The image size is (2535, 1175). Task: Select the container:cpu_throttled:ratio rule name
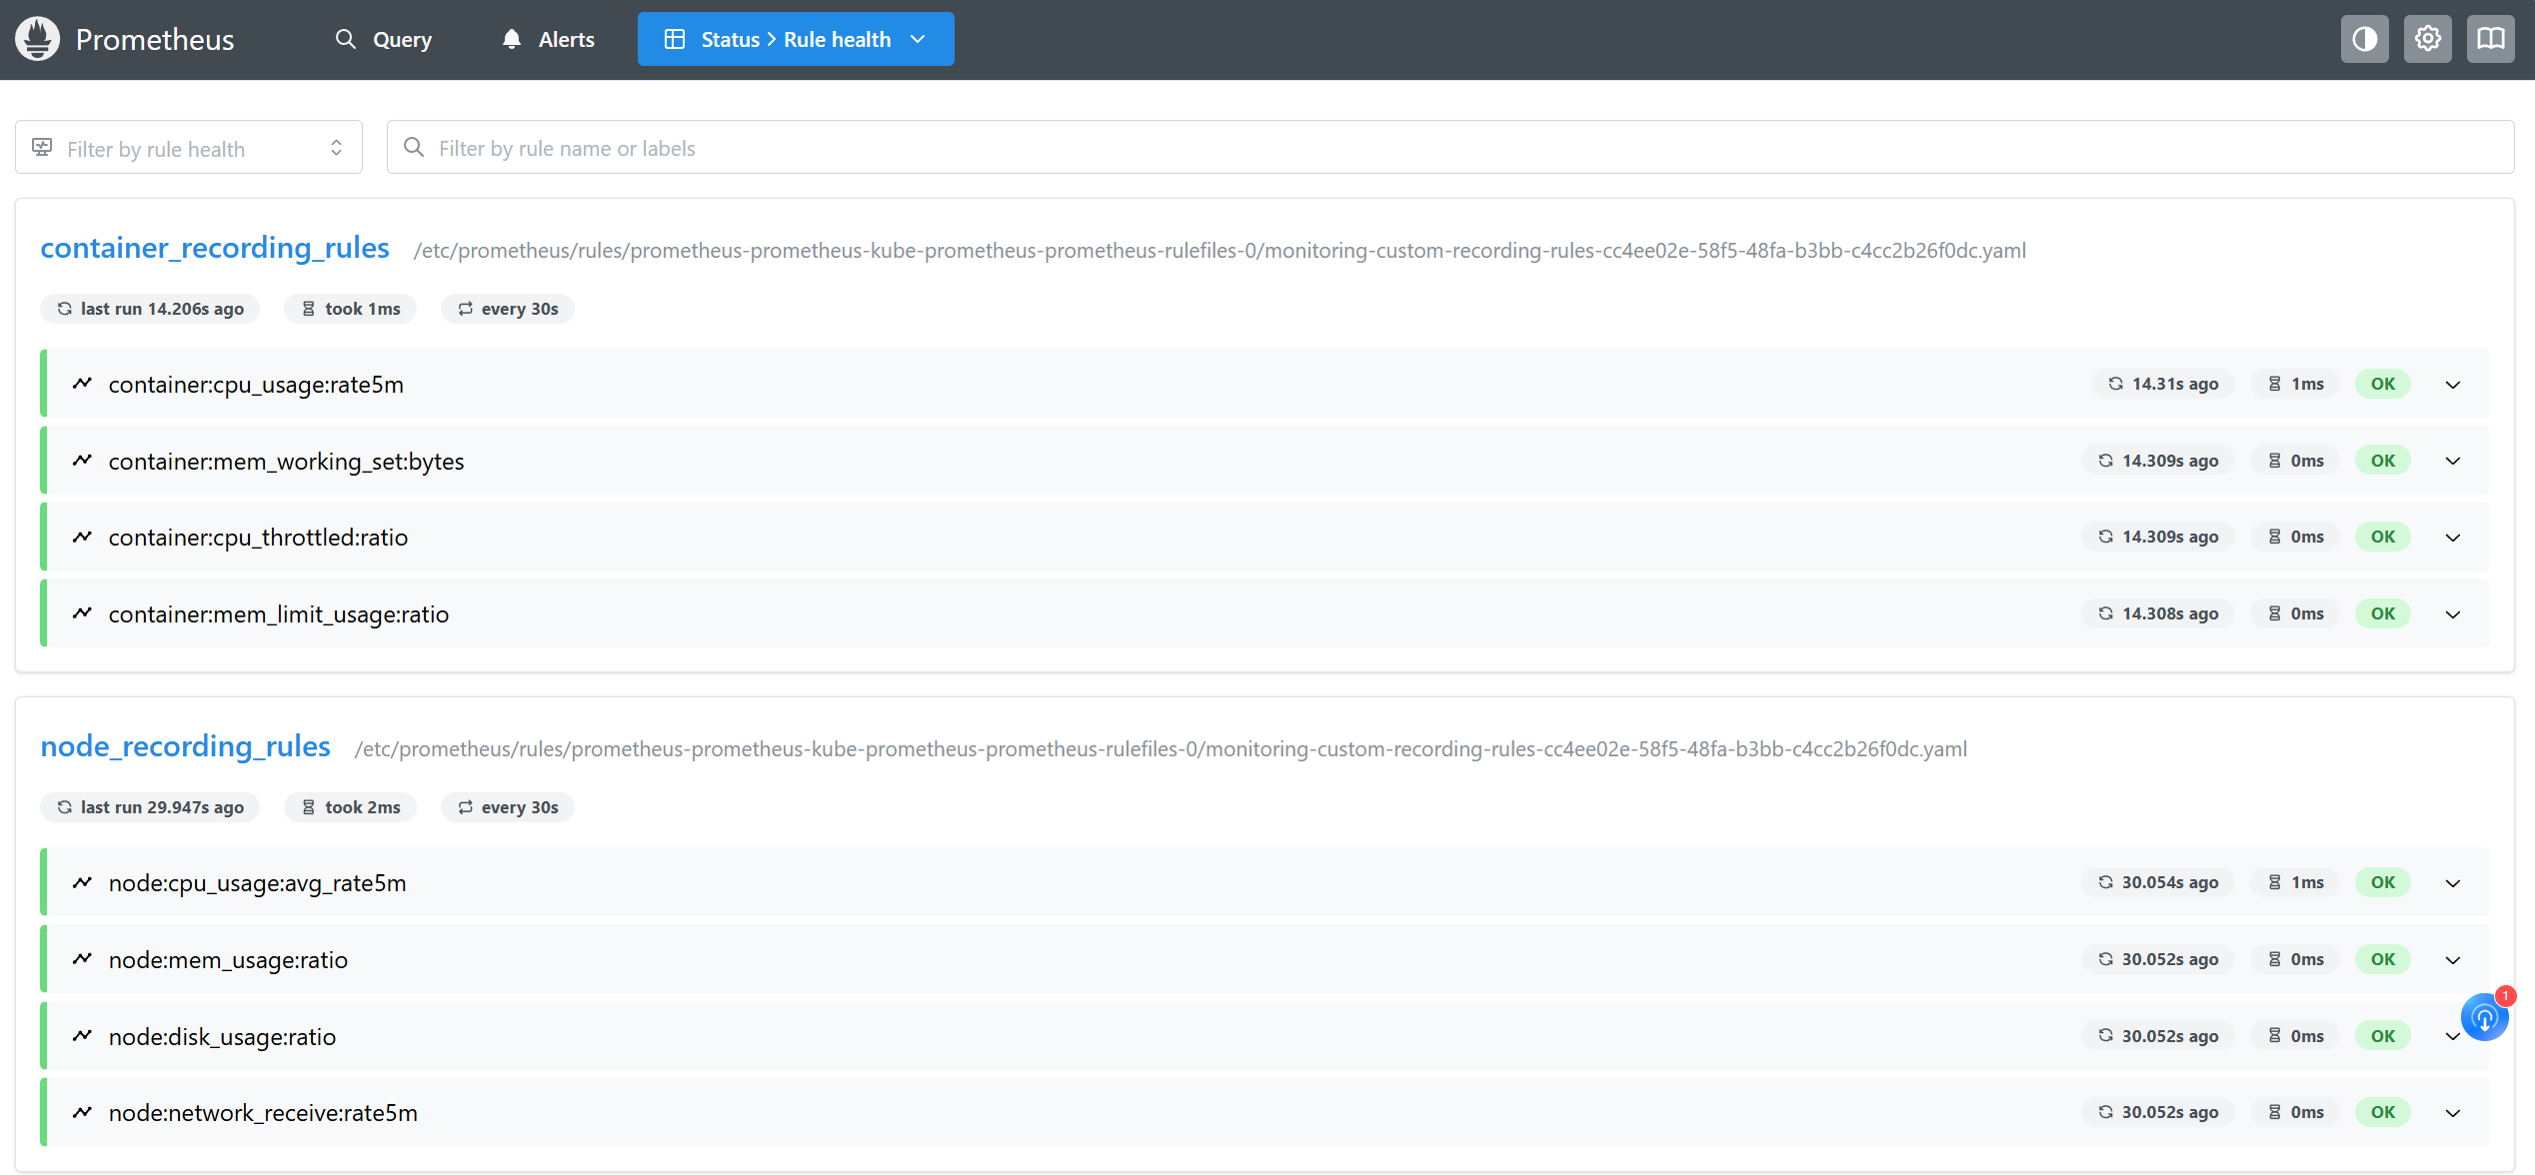[x=258, y=538]
